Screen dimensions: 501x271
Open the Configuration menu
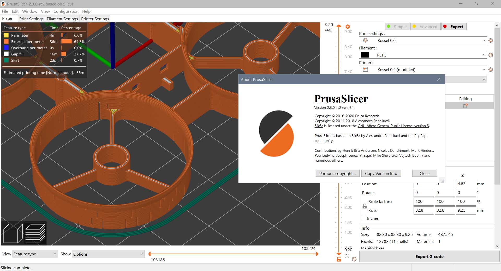pos(66,11)
